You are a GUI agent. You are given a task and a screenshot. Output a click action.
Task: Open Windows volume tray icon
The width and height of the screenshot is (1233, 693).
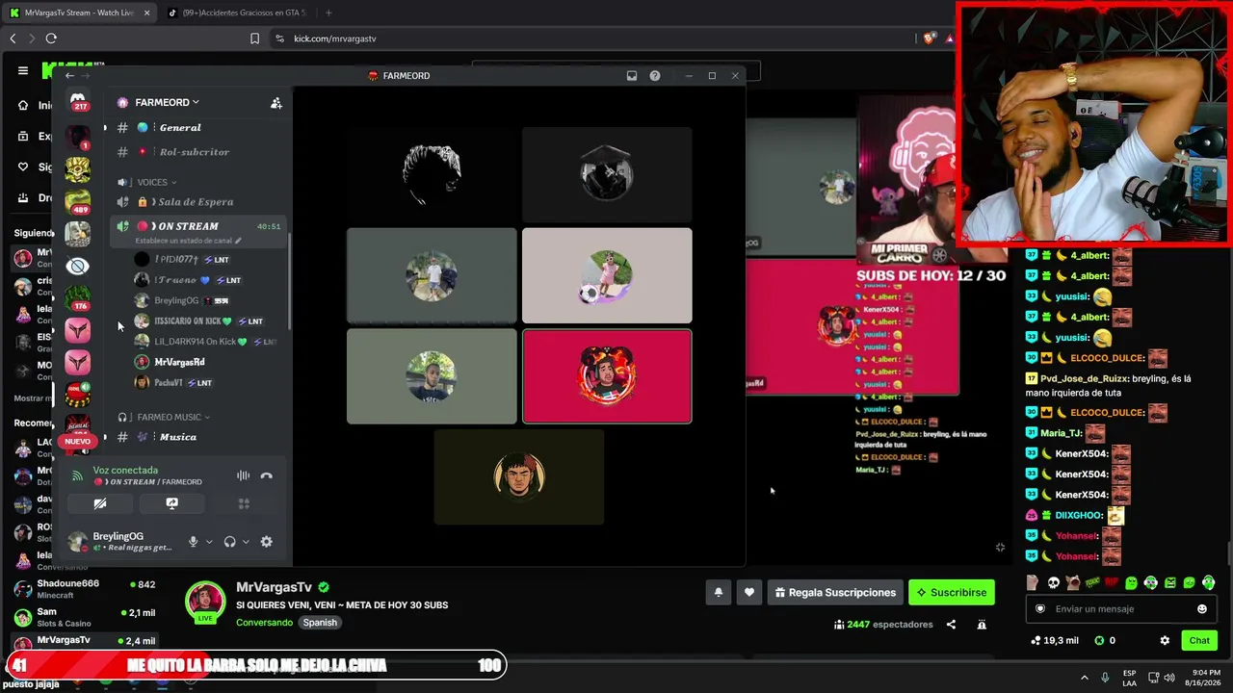pos(1169,678)
